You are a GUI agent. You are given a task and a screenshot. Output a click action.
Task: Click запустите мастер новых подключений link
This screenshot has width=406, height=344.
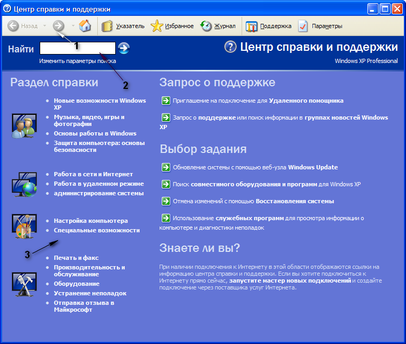(290, 280)
